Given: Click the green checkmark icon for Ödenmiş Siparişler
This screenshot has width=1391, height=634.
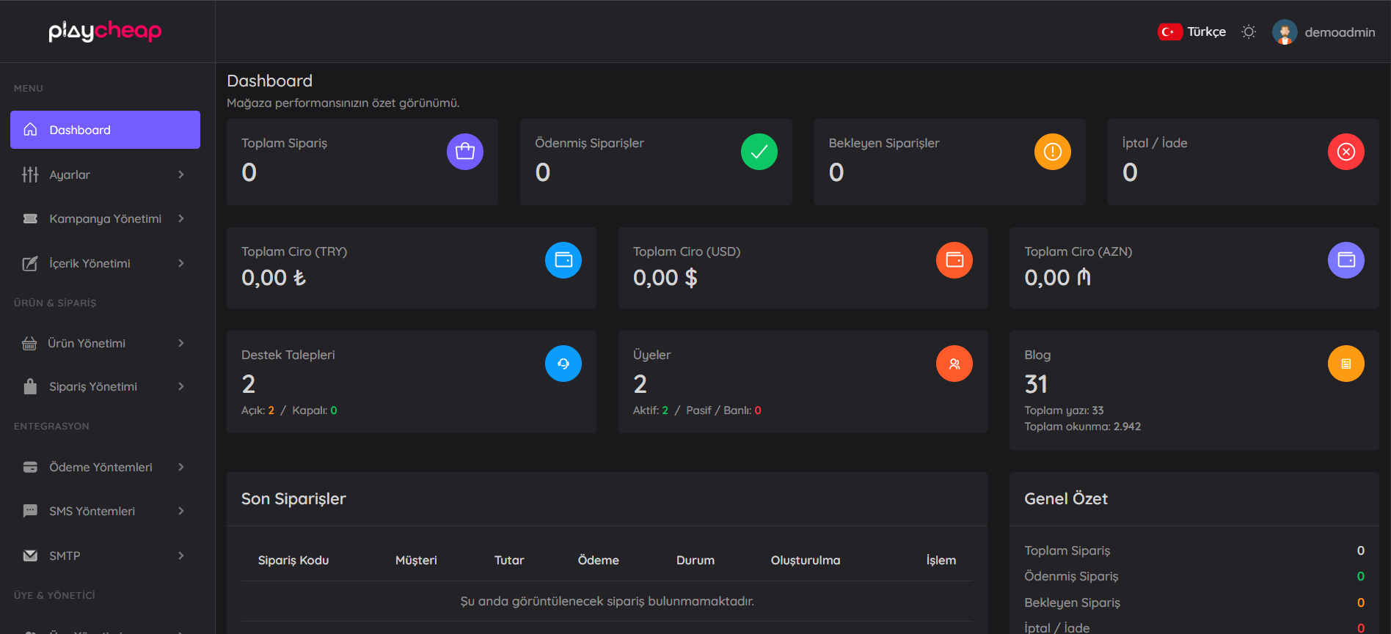Looking at the screenshot, I should (x=759, y=152).
